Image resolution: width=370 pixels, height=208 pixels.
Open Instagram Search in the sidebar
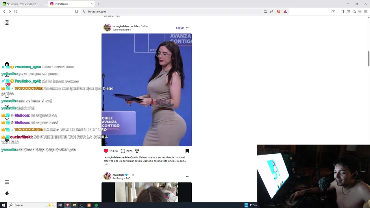click(7, 96)
